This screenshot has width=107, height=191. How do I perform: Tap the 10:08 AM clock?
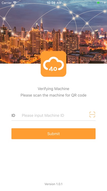54,3
